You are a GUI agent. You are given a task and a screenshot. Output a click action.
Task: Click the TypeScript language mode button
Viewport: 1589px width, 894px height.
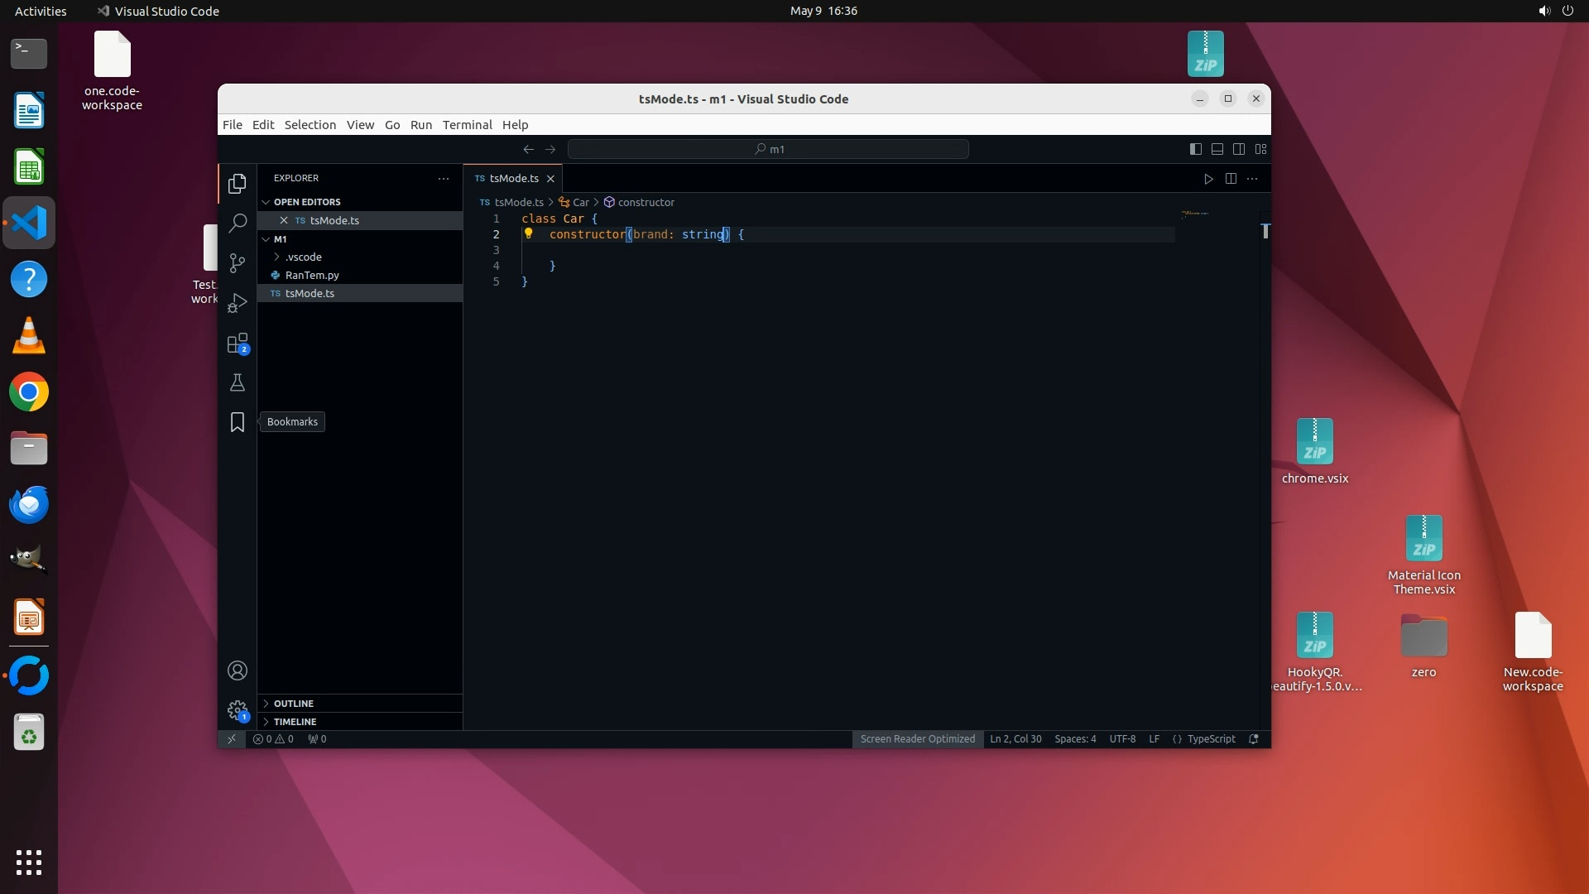pyautogui.click(x=1211, y=739)
